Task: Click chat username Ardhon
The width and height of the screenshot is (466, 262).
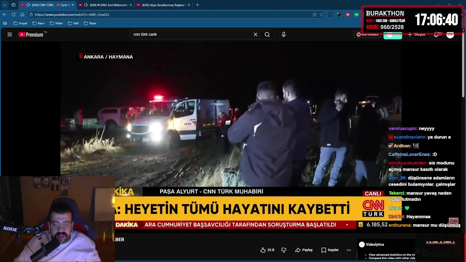Action: tap(403, 146)
